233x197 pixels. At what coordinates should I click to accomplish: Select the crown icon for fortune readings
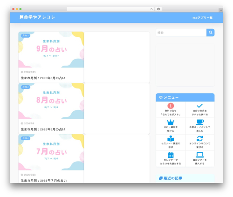pos(171,122)
